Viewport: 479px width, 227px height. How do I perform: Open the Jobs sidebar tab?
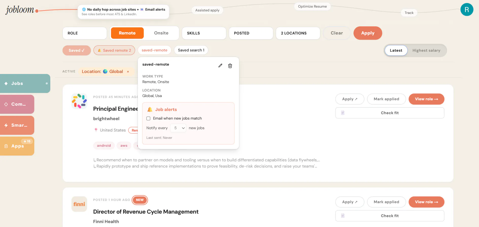point(25,83)
